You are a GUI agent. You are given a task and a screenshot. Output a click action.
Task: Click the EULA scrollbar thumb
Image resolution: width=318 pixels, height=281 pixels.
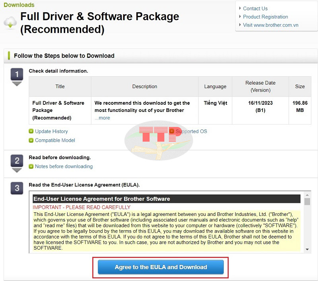click(x=307, y=202)
